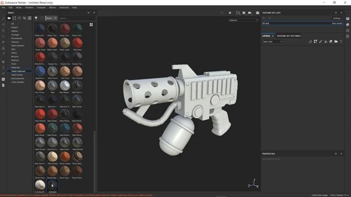Select the Materials shelf category
The height and width of the screenshot is (197, 351).
pos(15,67)
